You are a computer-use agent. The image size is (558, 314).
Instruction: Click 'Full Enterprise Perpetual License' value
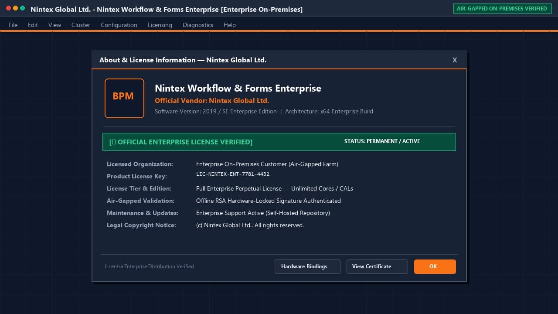(x=275, y=188)
